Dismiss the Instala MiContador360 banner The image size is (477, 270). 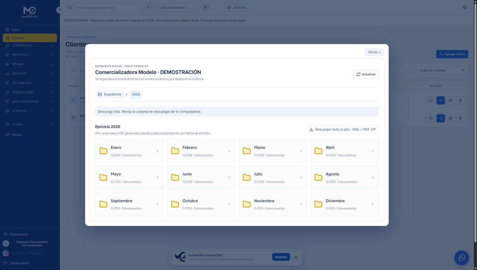(x=296, y=257)
